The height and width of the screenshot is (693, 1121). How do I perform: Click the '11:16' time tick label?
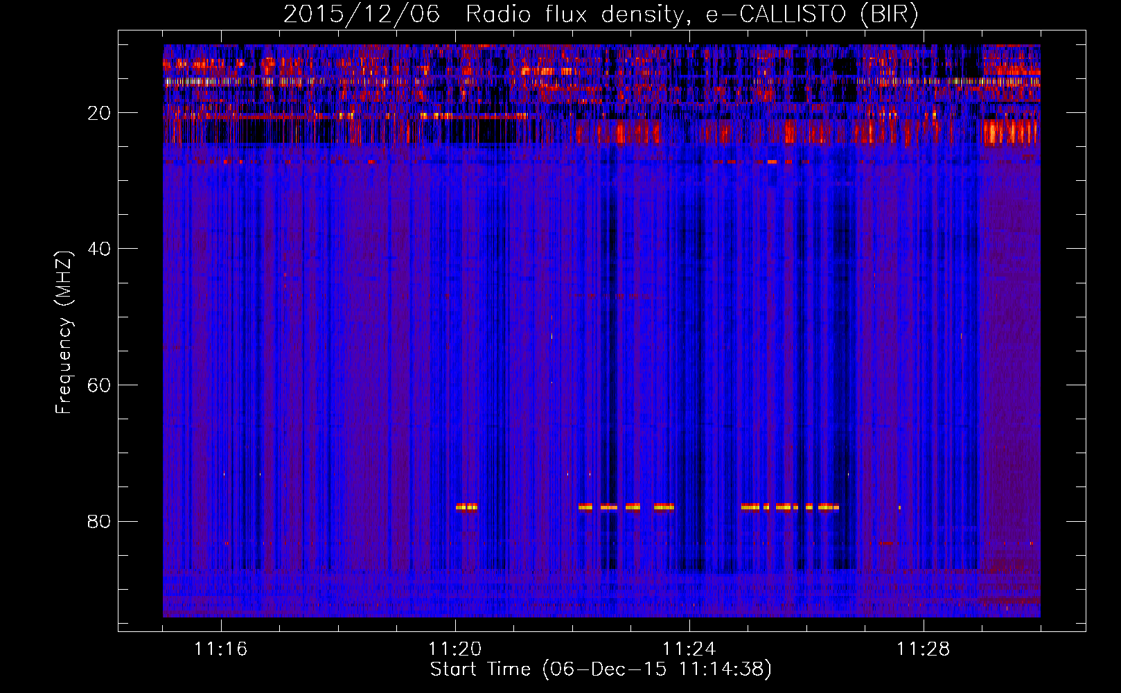click(x=221, y=649)
